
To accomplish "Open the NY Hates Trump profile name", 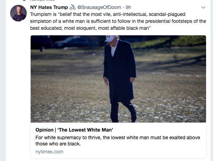I will pos(49,7).
